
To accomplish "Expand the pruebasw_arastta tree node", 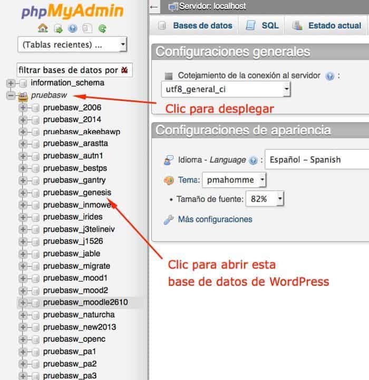I will [x=23, y=144].
